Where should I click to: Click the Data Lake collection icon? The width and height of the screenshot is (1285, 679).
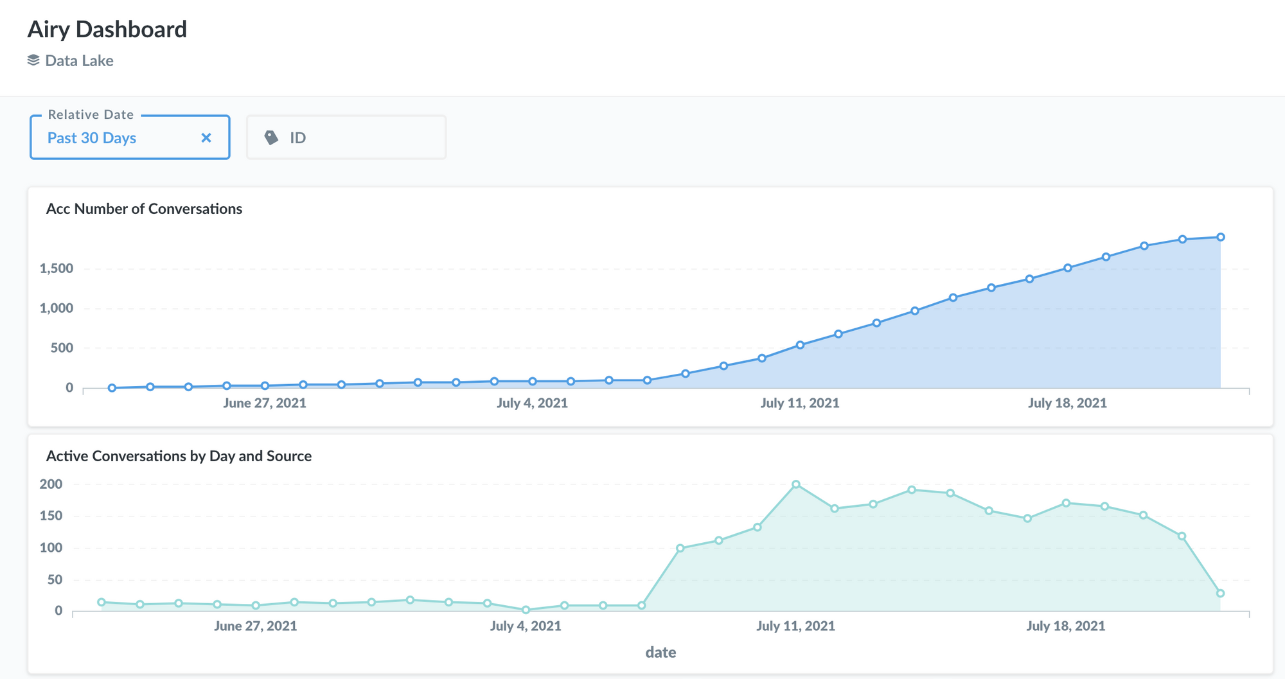(x=33, y=60)
